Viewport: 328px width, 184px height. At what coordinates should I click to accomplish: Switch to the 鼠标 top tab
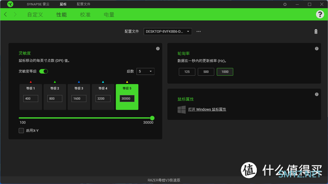click(63, 4)
